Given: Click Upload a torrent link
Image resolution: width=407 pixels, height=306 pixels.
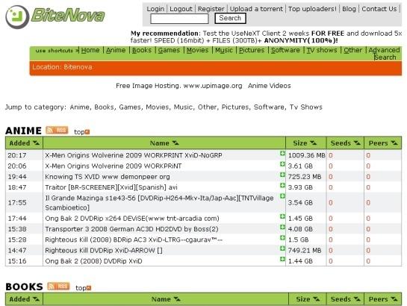Looking at the screenshot, I should click(x=256, y=9).
